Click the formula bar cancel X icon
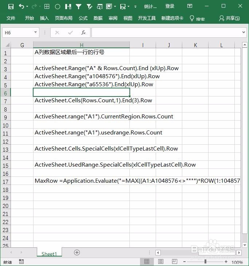249x266 pixels. (57, 33)
